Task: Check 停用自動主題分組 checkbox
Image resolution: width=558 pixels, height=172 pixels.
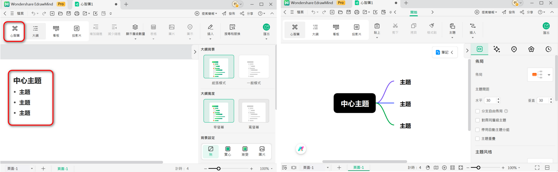Action: coord(477,130)
